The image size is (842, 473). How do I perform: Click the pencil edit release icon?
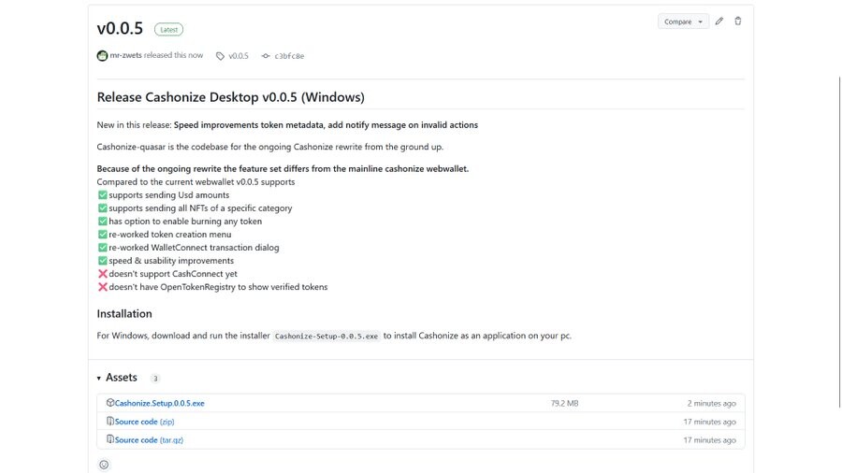[719, 21]
